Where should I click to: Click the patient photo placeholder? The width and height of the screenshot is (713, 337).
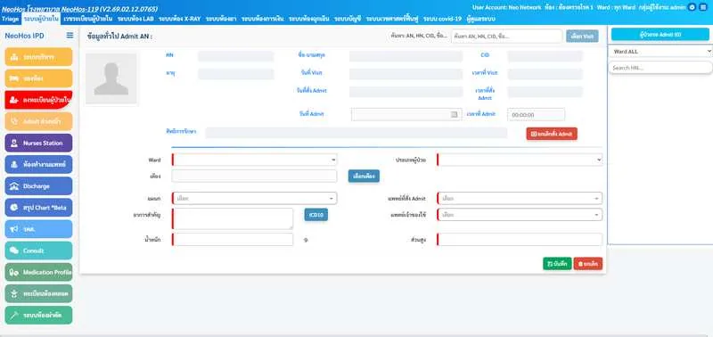[x=111, y=78]
